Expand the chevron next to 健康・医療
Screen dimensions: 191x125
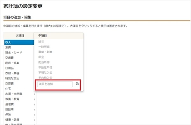35,120
